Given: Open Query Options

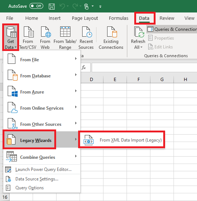Looking at the screenshot, I should tap(42, 188).
